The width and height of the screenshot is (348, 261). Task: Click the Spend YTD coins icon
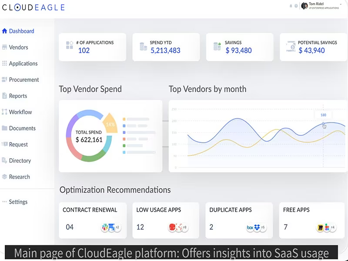144,47
